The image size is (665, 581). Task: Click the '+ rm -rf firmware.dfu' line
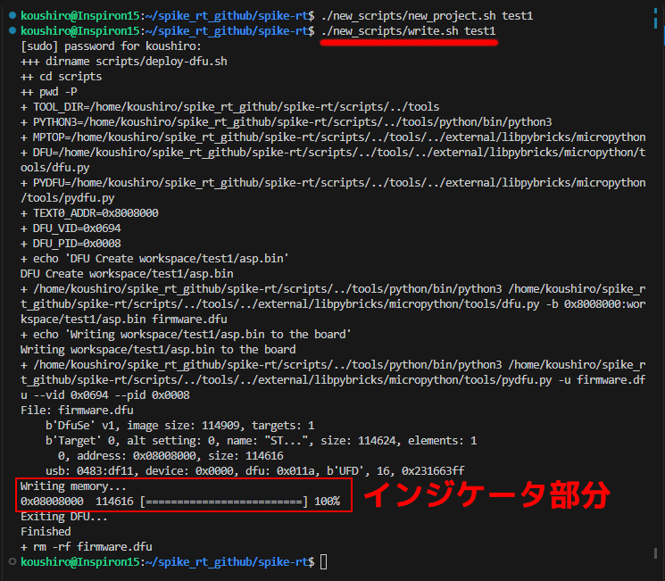86,547
